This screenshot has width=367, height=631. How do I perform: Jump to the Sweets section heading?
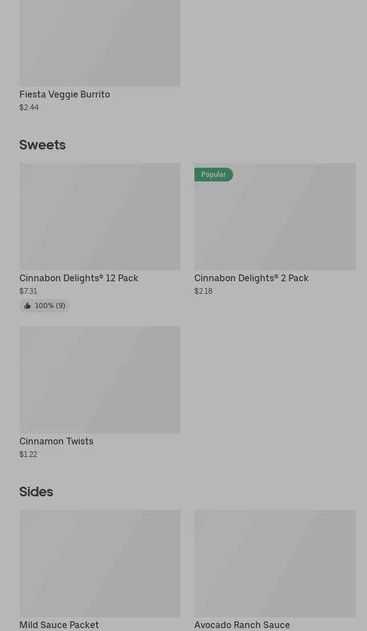tap(42, 144)
